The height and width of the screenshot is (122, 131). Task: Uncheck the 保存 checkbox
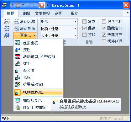click(84, 28)
